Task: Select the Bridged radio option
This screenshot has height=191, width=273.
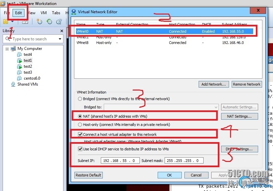Action: (x=80, y=99)
